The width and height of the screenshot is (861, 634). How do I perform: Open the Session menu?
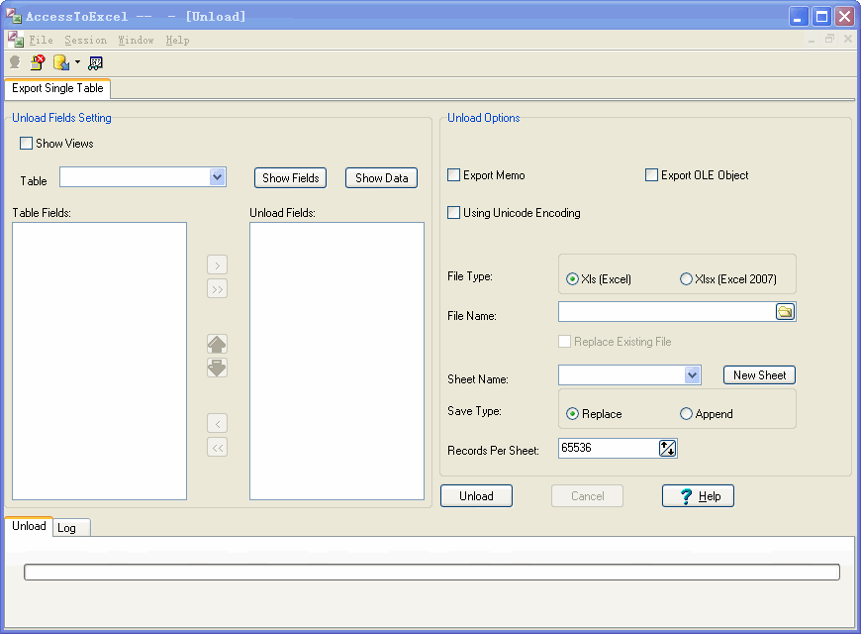[x=86, y=41]
